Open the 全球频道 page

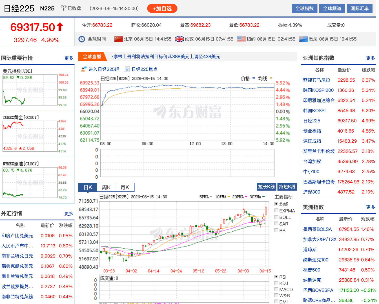coord(332,8)
